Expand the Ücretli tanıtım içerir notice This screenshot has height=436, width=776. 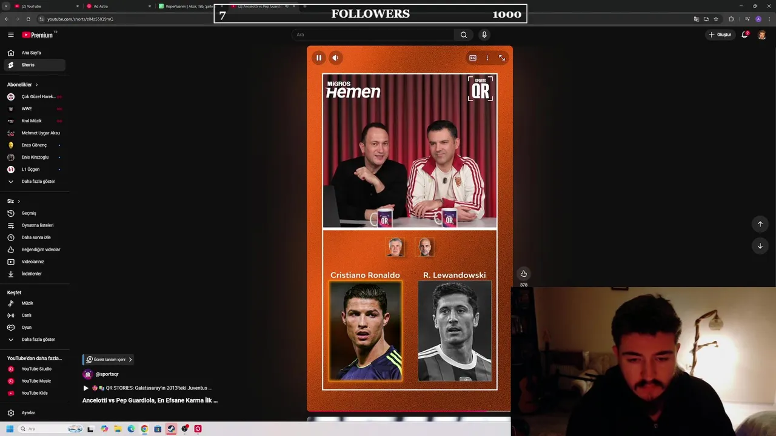point(109,360)
